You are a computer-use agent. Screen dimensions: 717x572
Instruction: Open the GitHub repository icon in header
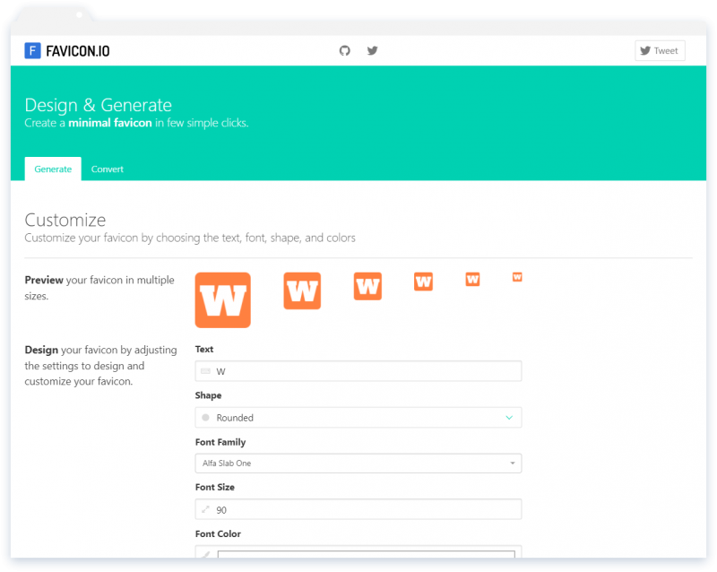tap(344, 51)
